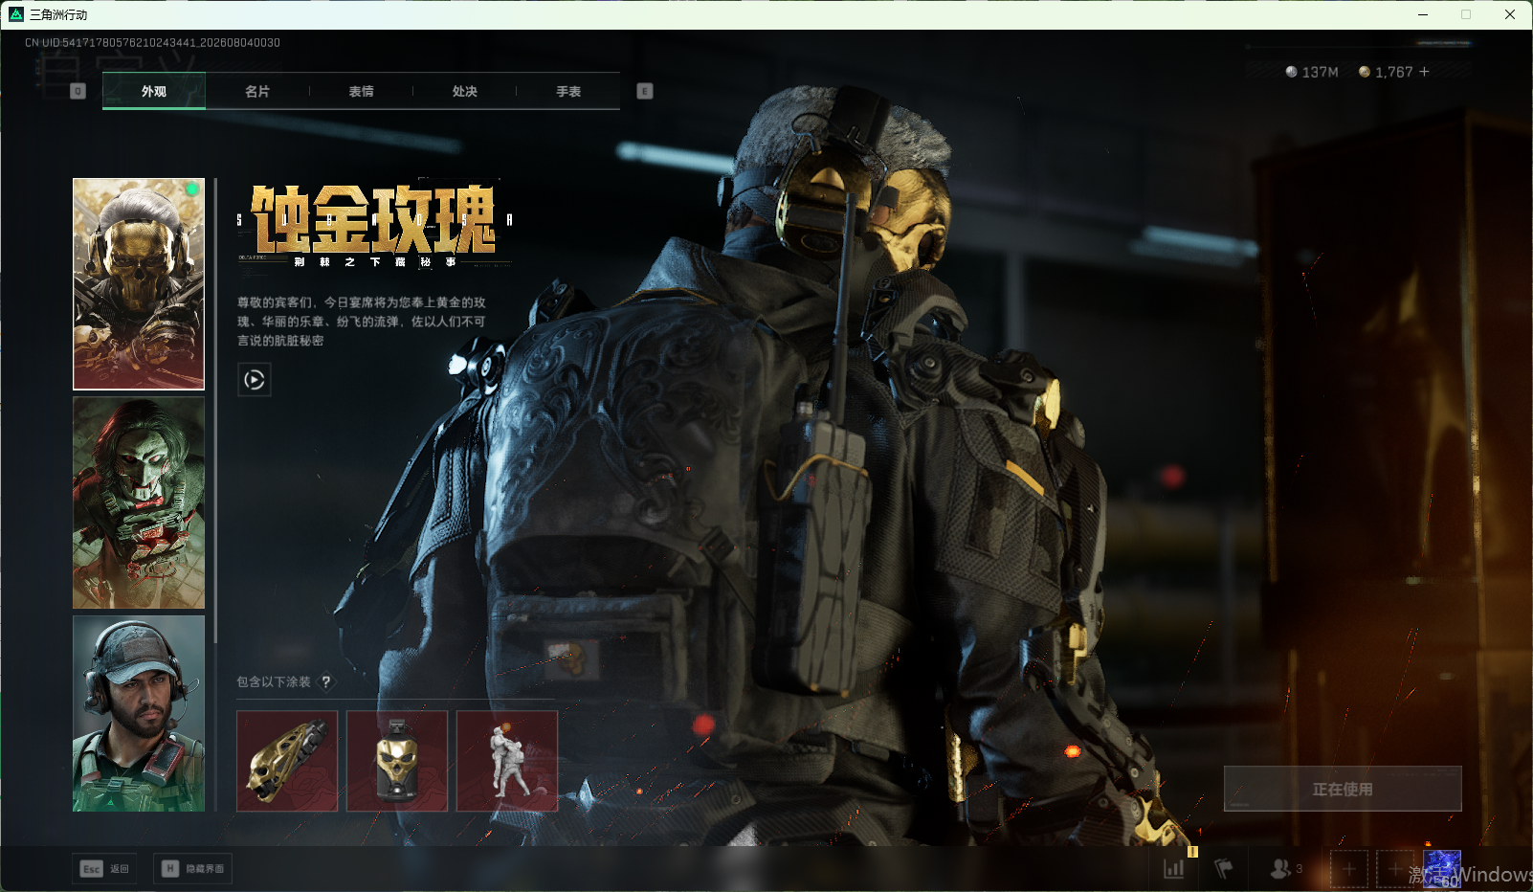The width and height of the screenshot is (1533, 892).
Task: Select the bearded operator with cap thumbnail
Action: (139, 713)
